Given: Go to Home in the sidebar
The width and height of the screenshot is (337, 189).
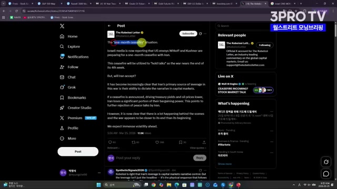Looking at the screenshot, I should pyautogui.click(x=69, y=36).
